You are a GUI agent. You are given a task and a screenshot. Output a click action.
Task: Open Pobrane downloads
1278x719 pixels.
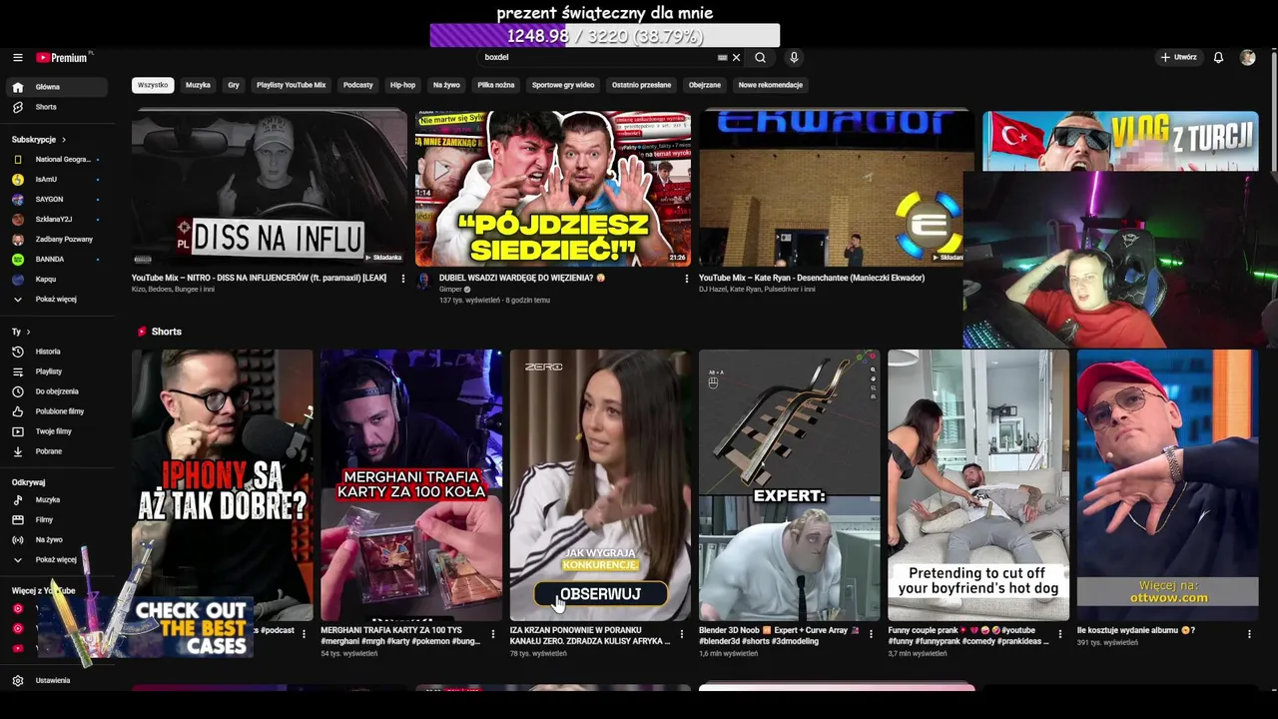pyautogui.click(x=57, y=451)
